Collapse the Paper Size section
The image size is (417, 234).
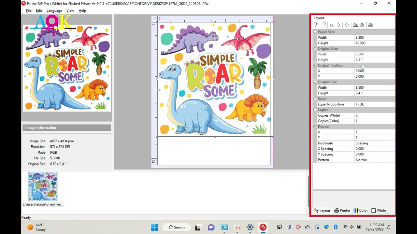point(315,32)
